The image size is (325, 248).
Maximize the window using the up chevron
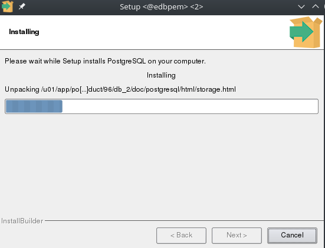[315, 6]
